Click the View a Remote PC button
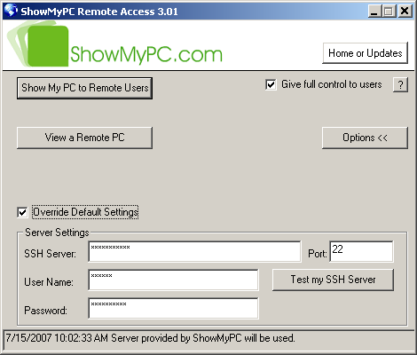417x355 pixels. (x=84, y=138)
